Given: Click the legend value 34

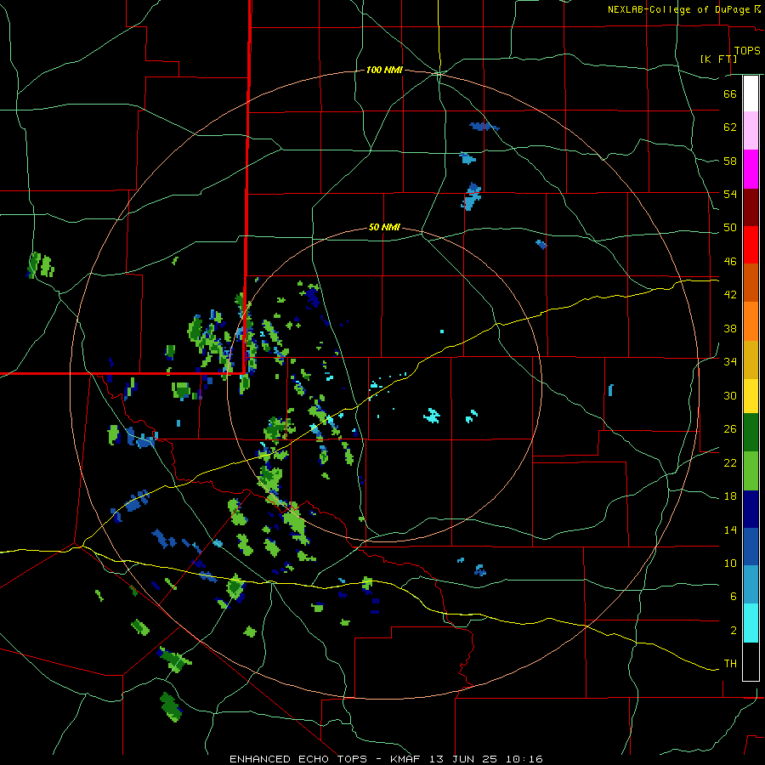Looking at the screenshot, I should pos(730,361).
